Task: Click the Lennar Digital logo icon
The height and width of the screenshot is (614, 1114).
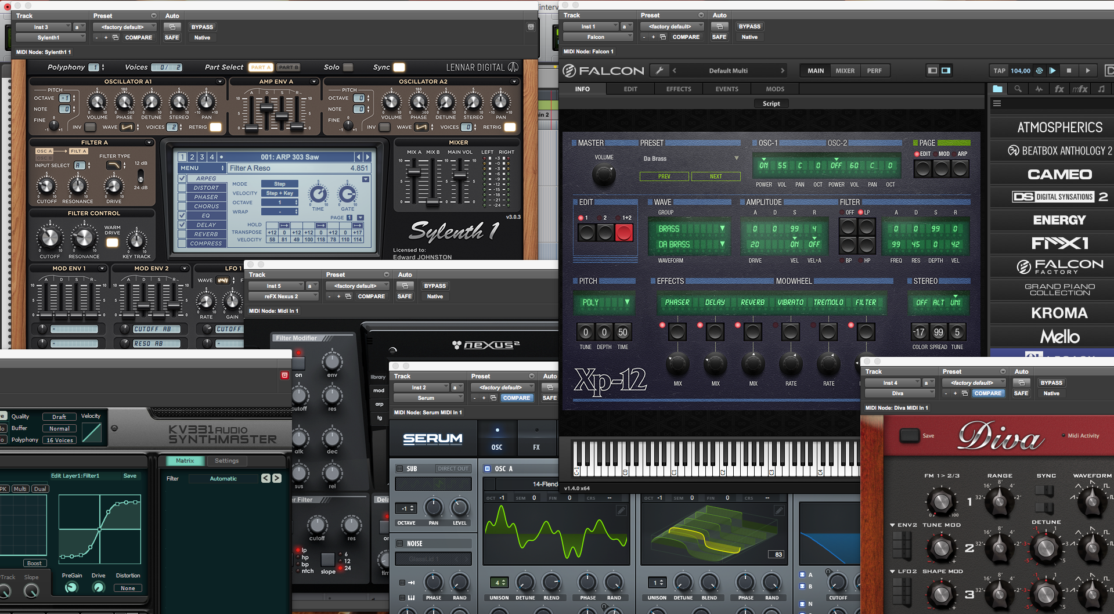Action: 513,67
